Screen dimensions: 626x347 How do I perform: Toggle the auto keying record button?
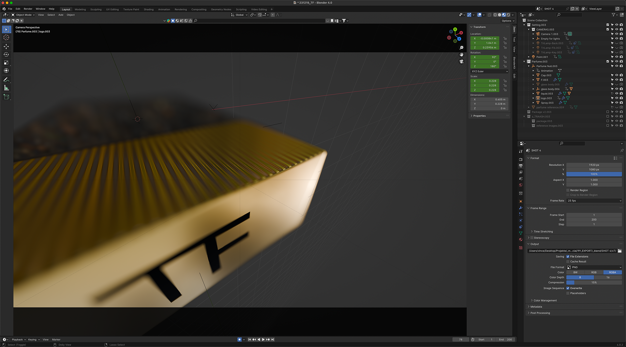[239, 339]
